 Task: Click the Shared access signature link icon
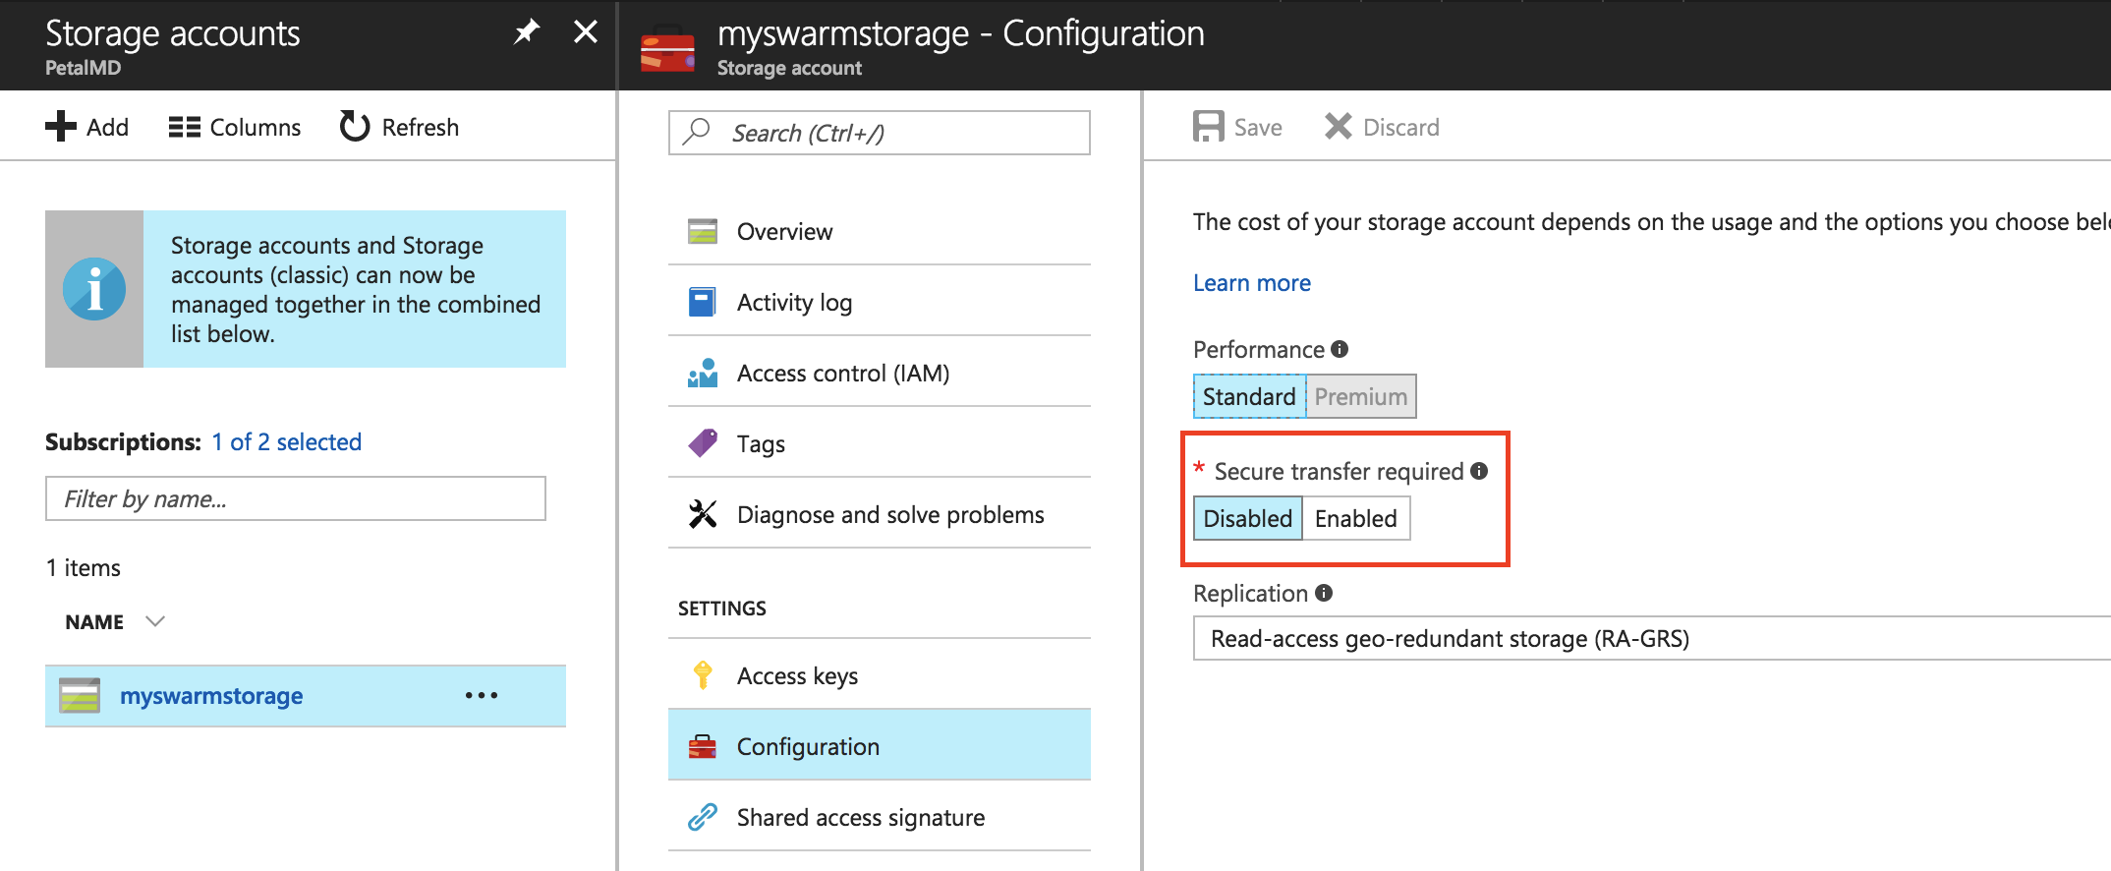(x=703, y=817)
